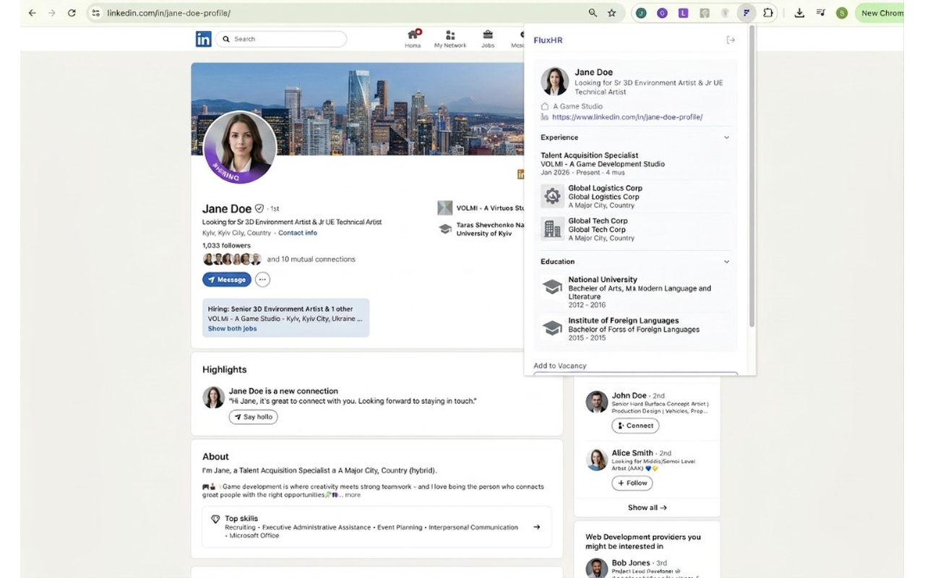Open the Chrome profile avatar S
Viewport: 925px width, 578px height.
(x=842, y=13)
